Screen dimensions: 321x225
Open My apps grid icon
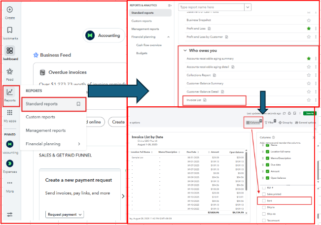tap(10, 112)
